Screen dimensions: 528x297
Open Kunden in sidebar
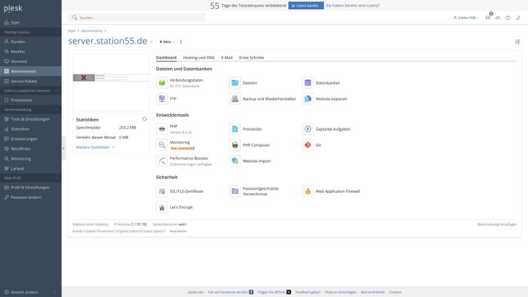click(x=30, y=42)
